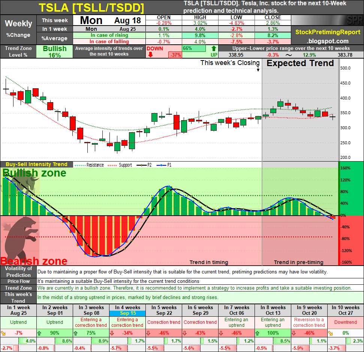
Task: Click the green up arrow above UP
Action: pyautogui.click(x=214, y=48)
